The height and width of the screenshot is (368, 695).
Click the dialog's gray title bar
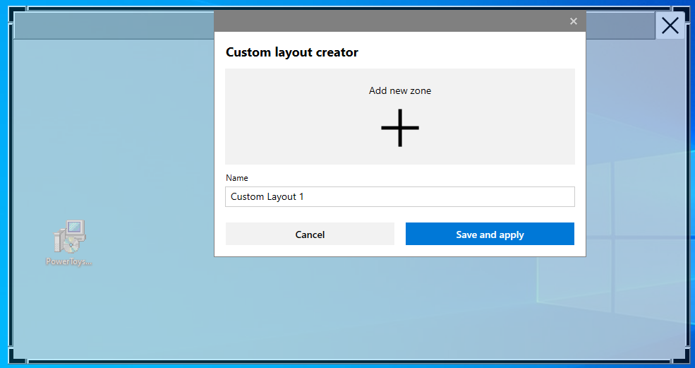[390, 21]
